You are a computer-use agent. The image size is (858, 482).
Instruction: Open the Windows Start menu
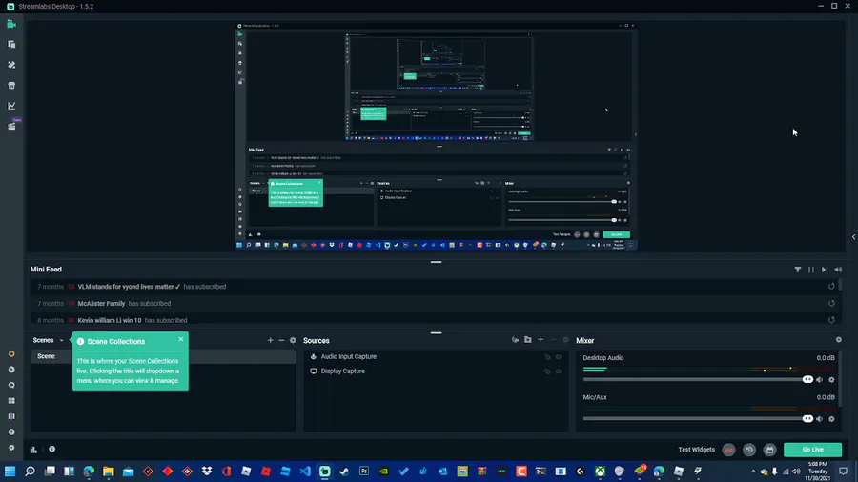[10, 472]
